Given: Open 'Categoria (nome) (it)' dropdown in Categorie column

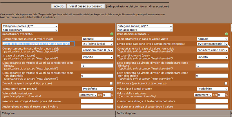Looking at the screenshot, I should 30,26.
